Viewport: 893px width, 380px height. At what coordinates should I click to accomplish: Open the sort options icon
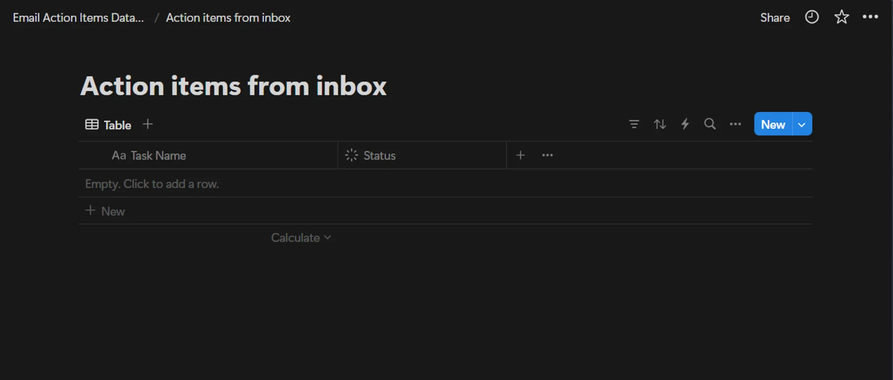click(660, 124)
